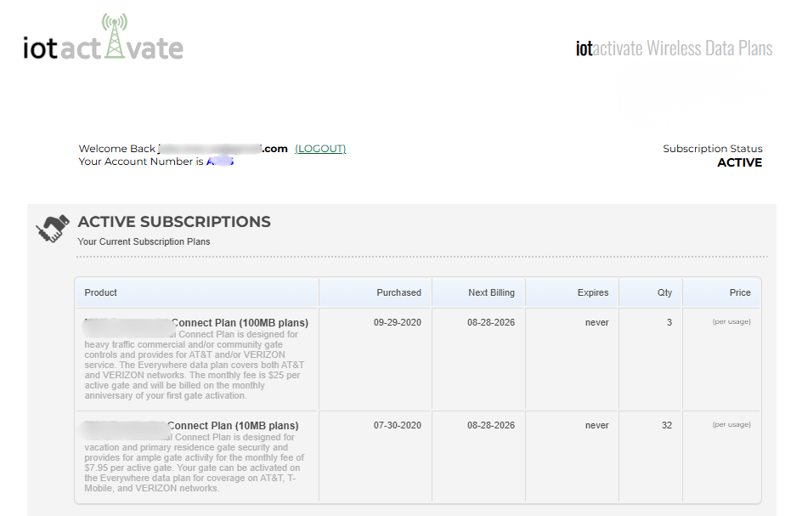
Task: Click next billing date of 10MB plan
Action: pos(491,425)
